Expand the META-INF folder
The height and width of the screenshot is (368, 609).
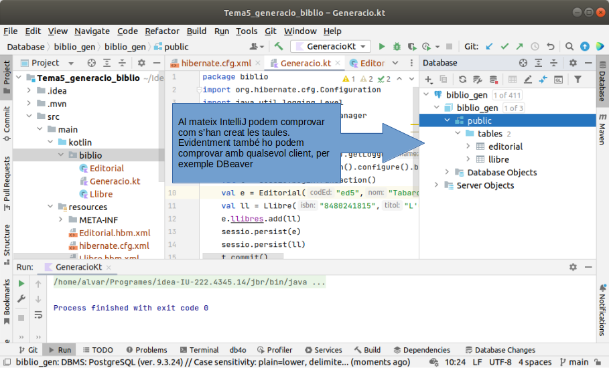click(x=61, y=219)
